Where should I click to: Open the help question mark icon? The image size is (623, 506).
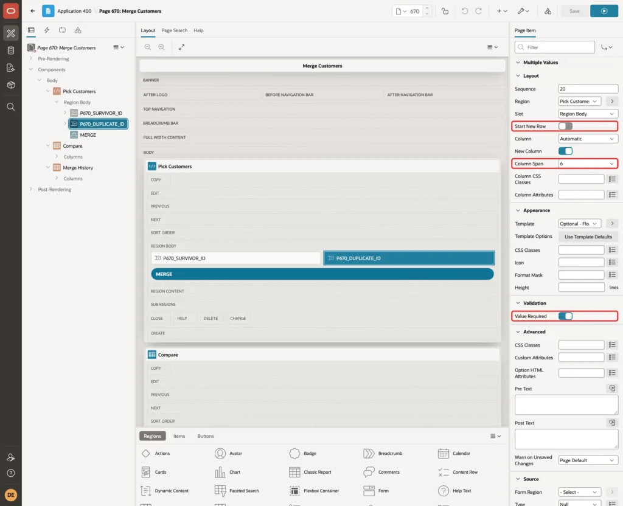coord(11,473)
